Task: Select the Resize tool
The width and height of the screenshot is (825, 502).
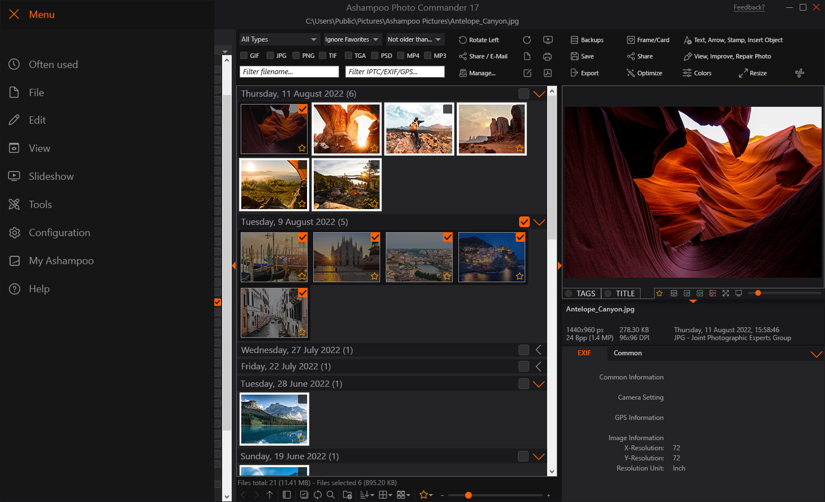Action: pos(752,73)
